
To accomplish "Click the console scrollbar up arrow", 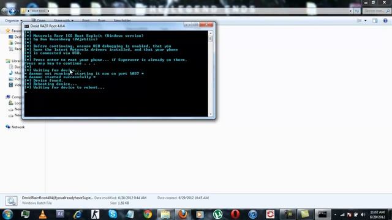I will (211, 33).
